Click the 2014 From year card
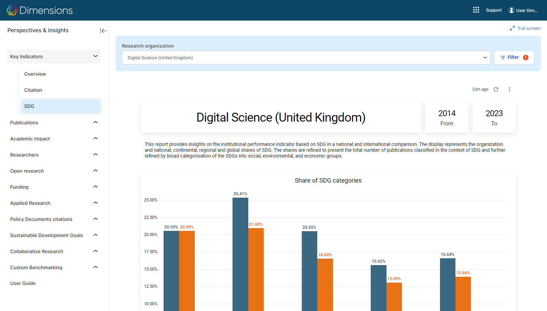The image size is (547, 311). [x=447, y=117]
